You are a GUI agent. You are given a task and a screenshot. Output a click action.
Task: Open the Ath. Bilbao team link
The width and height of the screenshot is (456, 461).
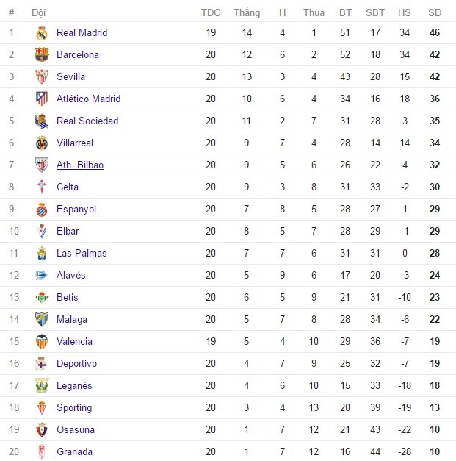[x=80, y=165]
